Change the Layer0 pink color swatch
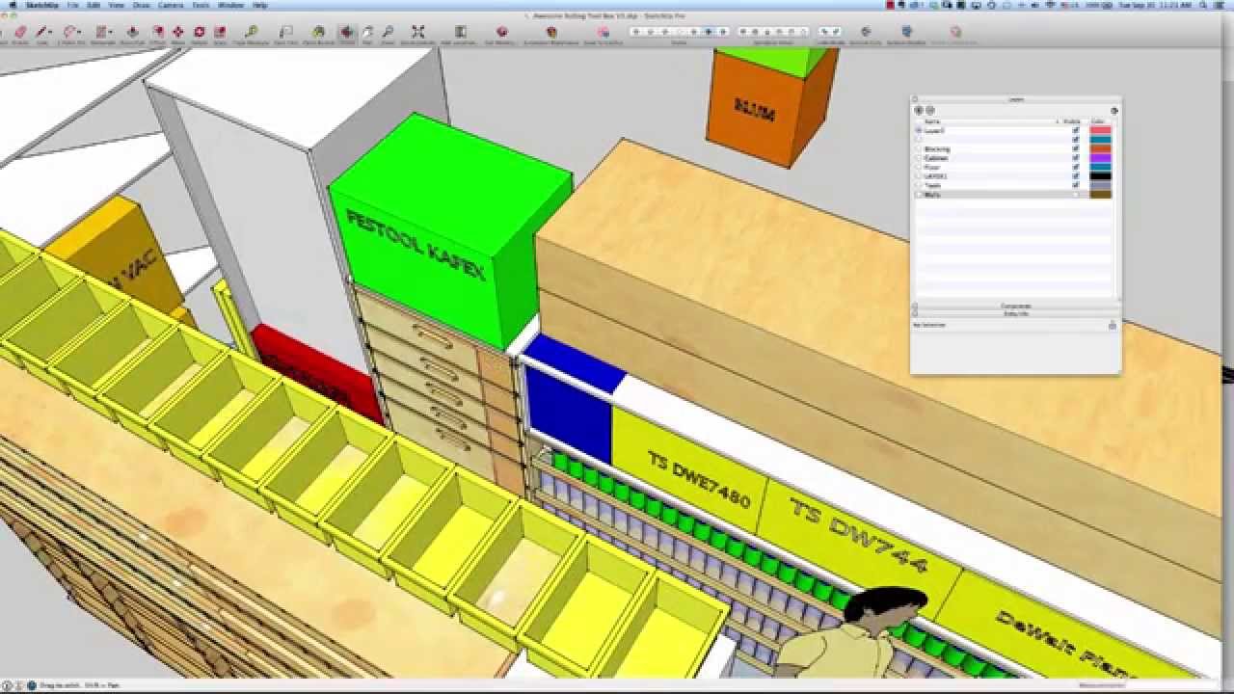The image size is (1234, 694). 1100,130
